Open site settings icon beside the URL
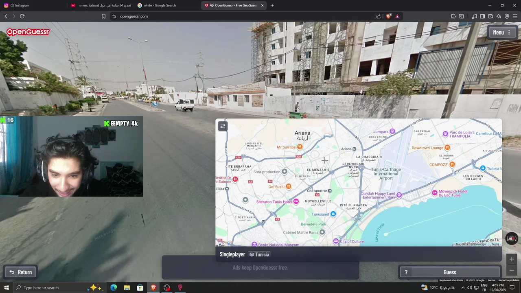This screenshot has width=521, height=293. click(114, 16)
